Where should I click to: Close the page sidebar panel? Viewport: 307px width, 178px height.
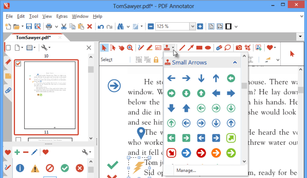89,48
